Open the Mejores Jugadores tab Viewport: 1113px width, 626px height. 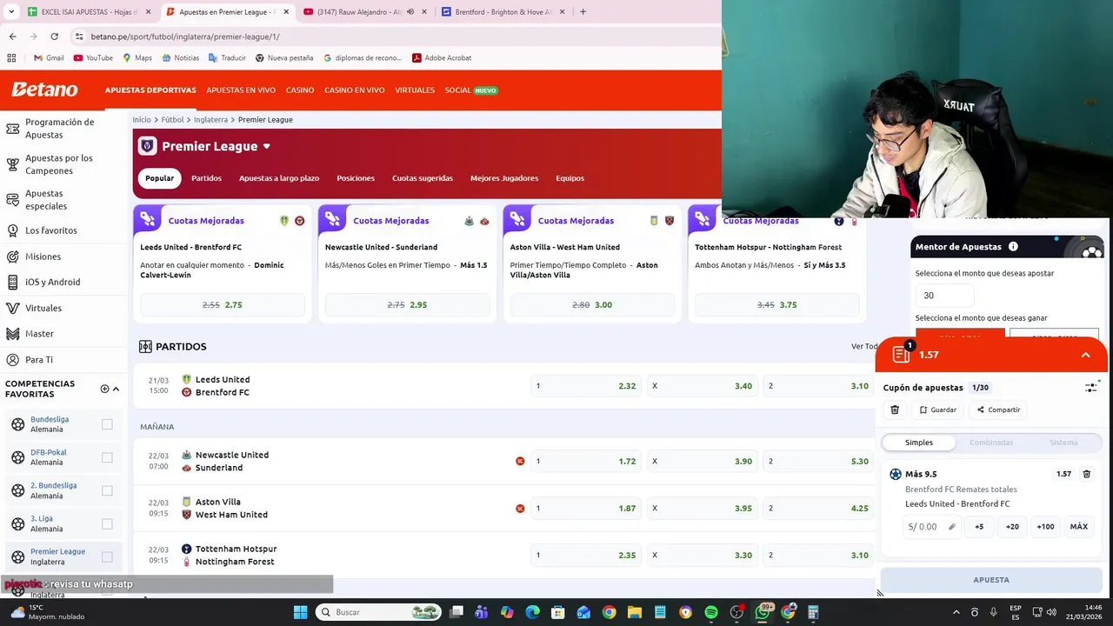click(x=504, y=178)
